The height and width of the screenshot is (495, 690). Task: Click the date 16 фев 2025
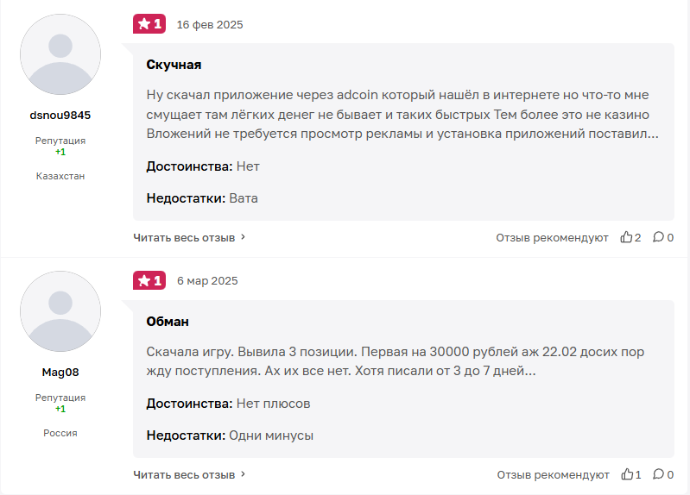(x=210, y=24)
